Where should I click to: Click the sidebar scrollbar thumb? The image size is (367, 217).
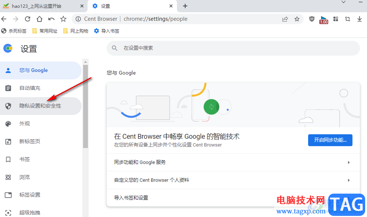[85, 106]
